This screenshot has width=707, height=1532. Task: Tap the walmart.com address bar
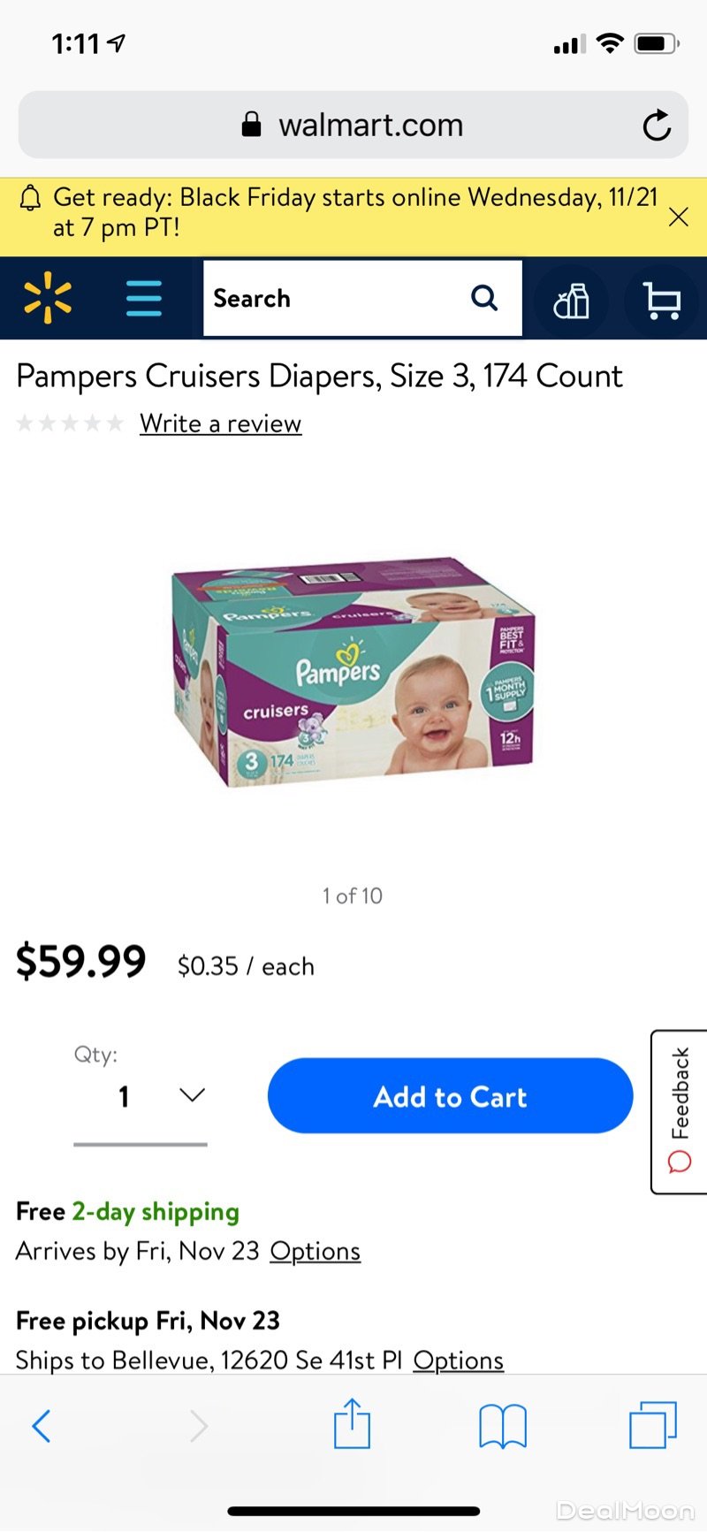pyautogui.click(x=353, y=125)
